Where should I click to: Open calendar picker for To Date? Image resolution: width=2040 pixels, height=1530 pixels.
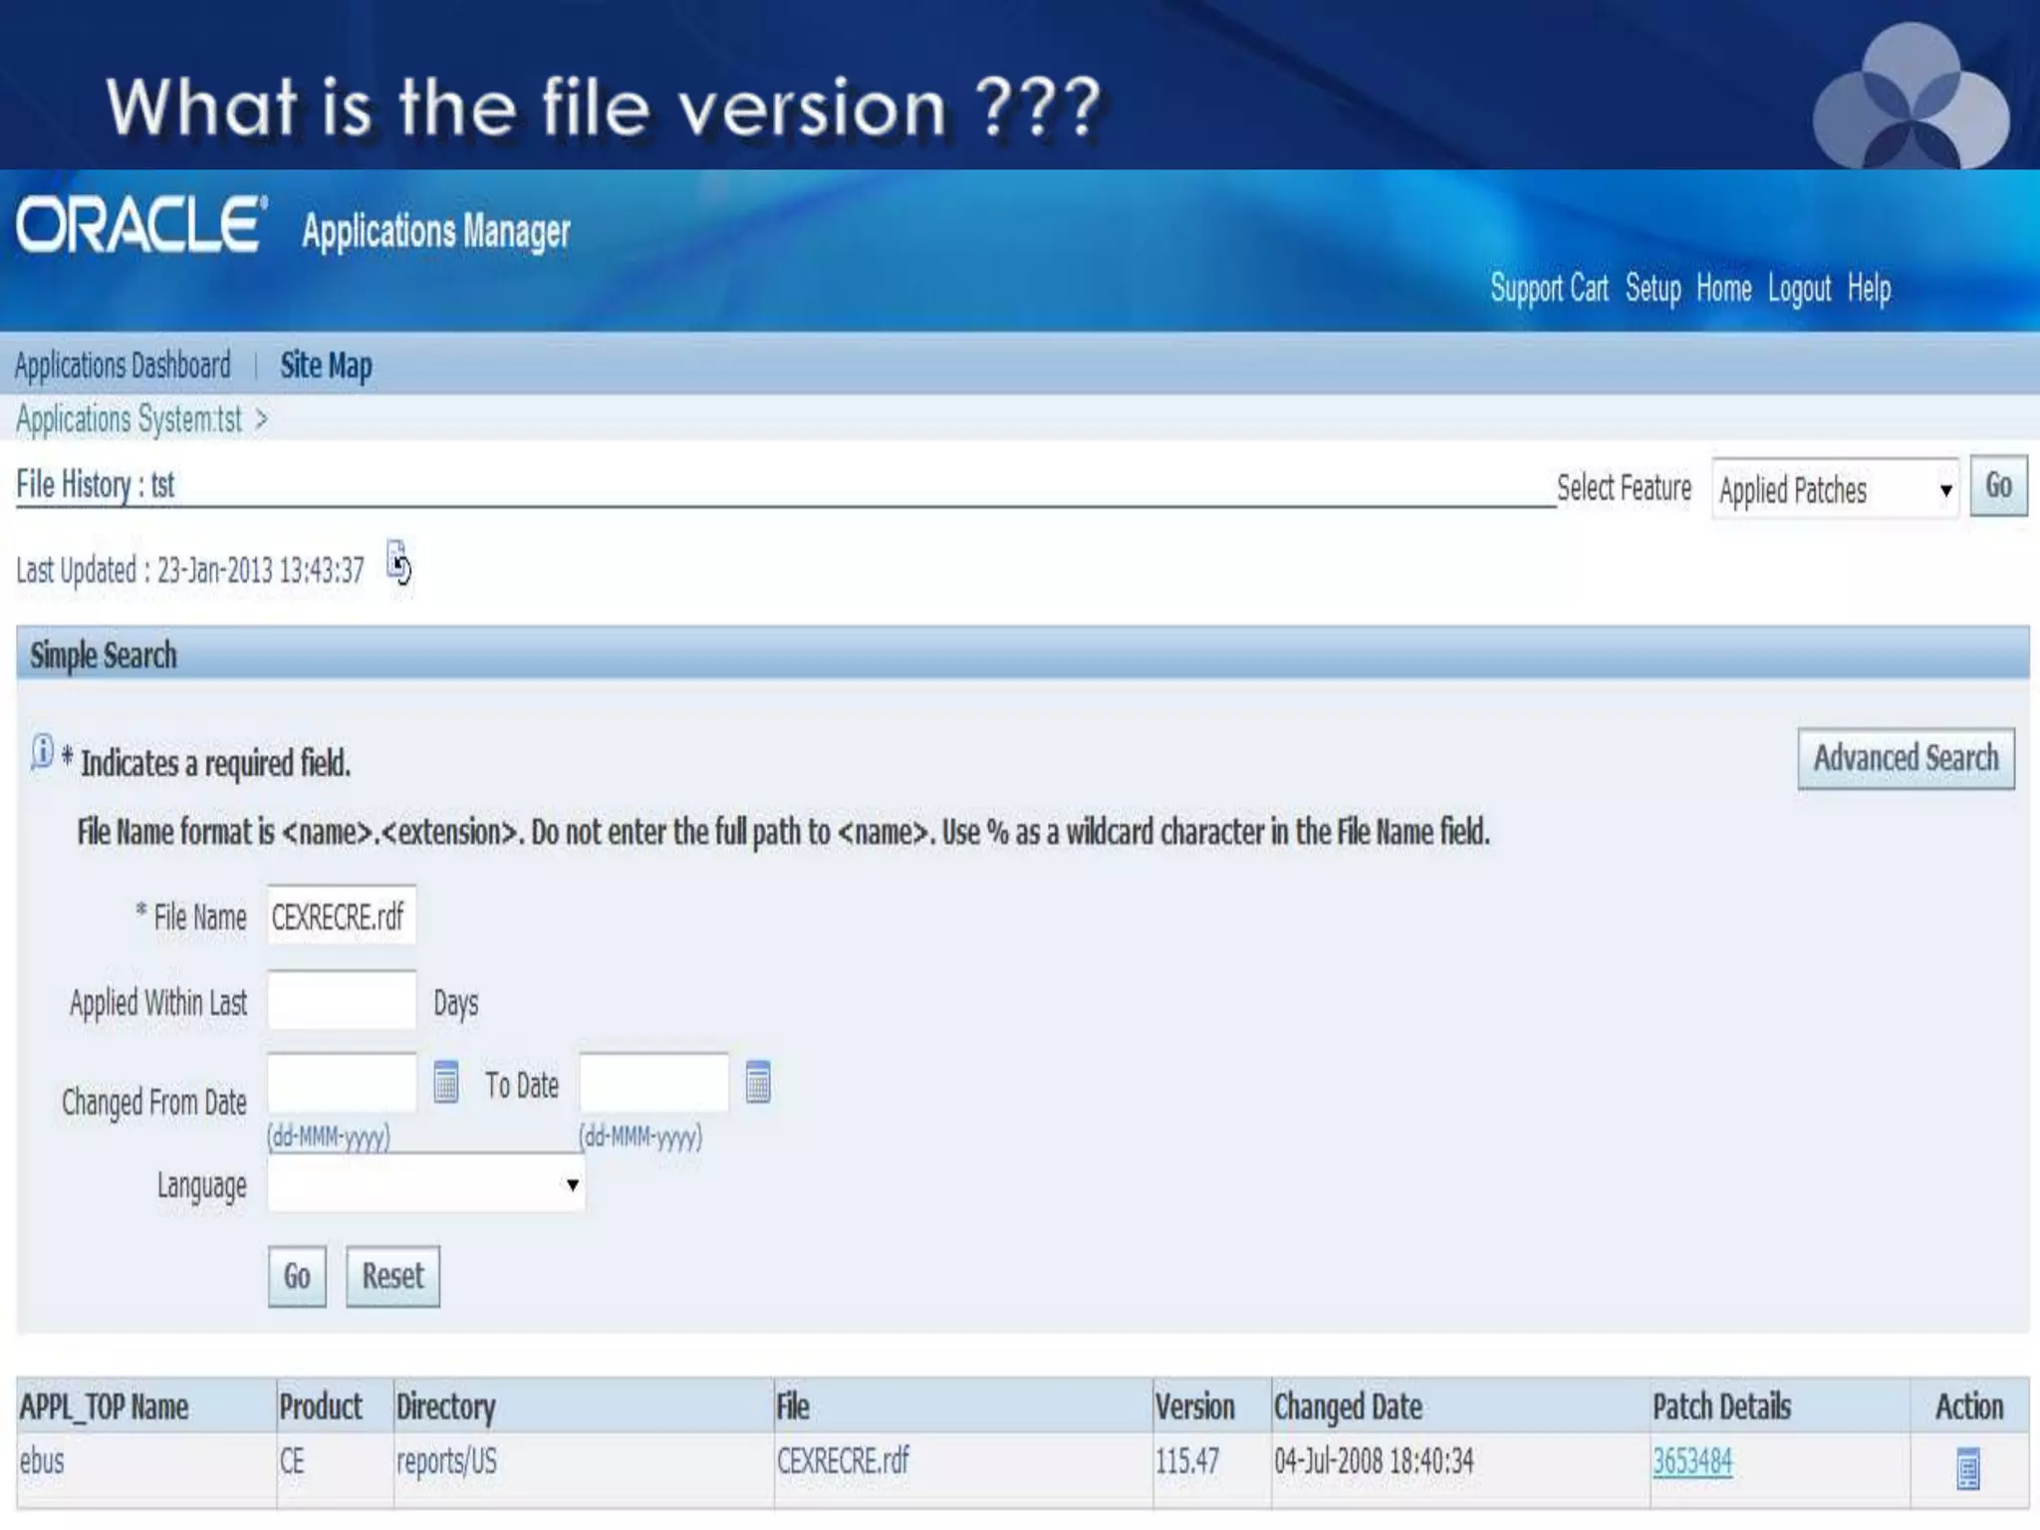757,1082
